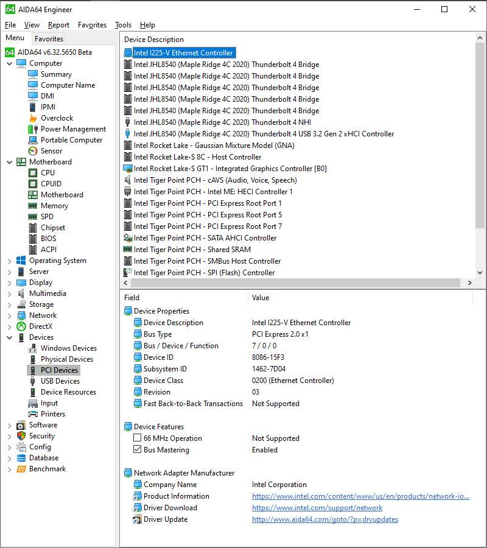Viewport: 487px width, 548px height.
Task: Open the Favorites menu in menu bar
Action: click(93, 25)
